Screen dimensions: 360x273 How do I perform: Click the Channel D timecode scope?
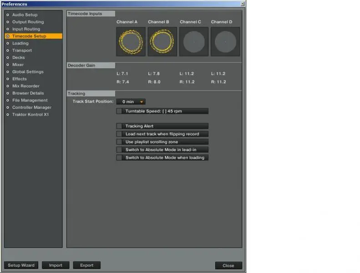coord(225,42)
